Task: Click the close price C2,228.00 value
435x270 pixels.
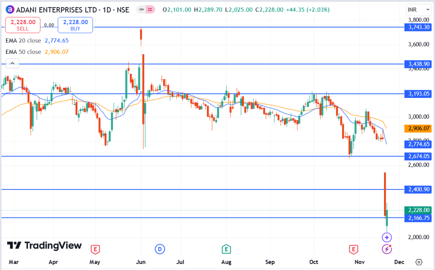Action: click(269, 10)
